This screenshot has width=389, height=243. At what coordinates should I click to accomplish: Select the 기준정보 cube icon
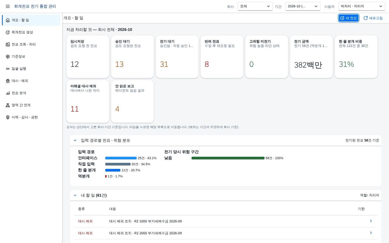click(x=8, y=56)
